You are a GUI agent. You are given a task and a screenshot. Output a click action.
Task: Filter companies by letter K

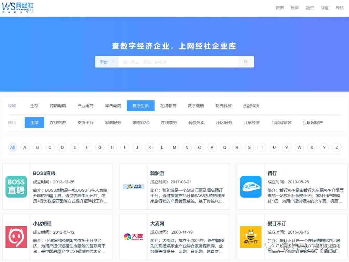150,147
